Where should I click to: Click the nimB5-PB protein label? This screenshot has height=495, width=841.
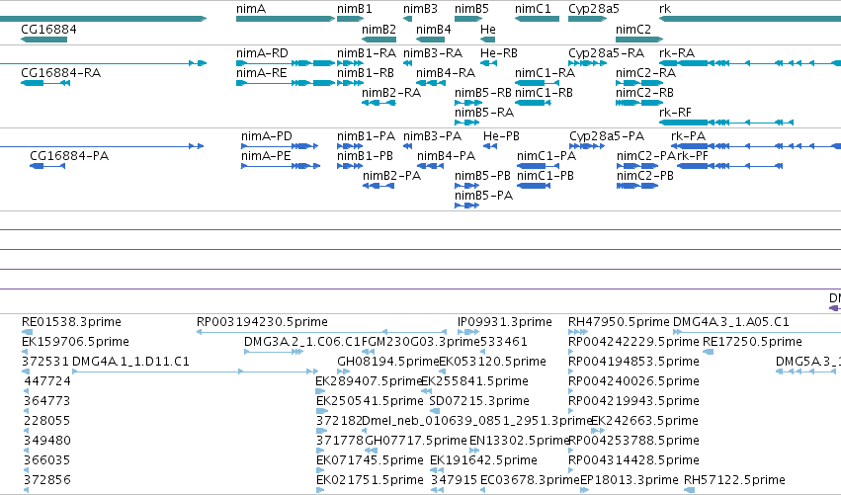point(482,176)
